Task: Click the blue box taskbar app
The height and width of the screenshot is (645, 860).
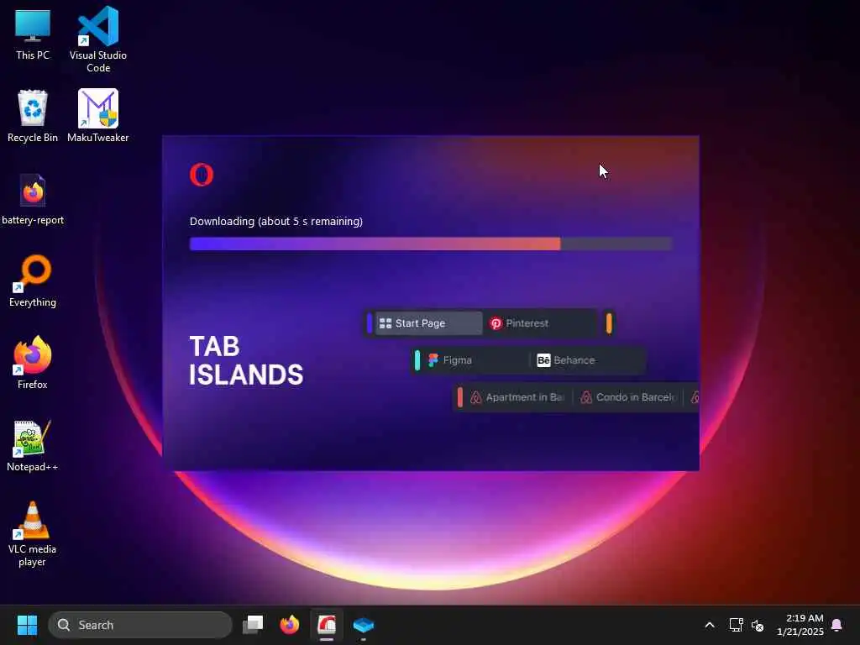Action: point(363,625)
